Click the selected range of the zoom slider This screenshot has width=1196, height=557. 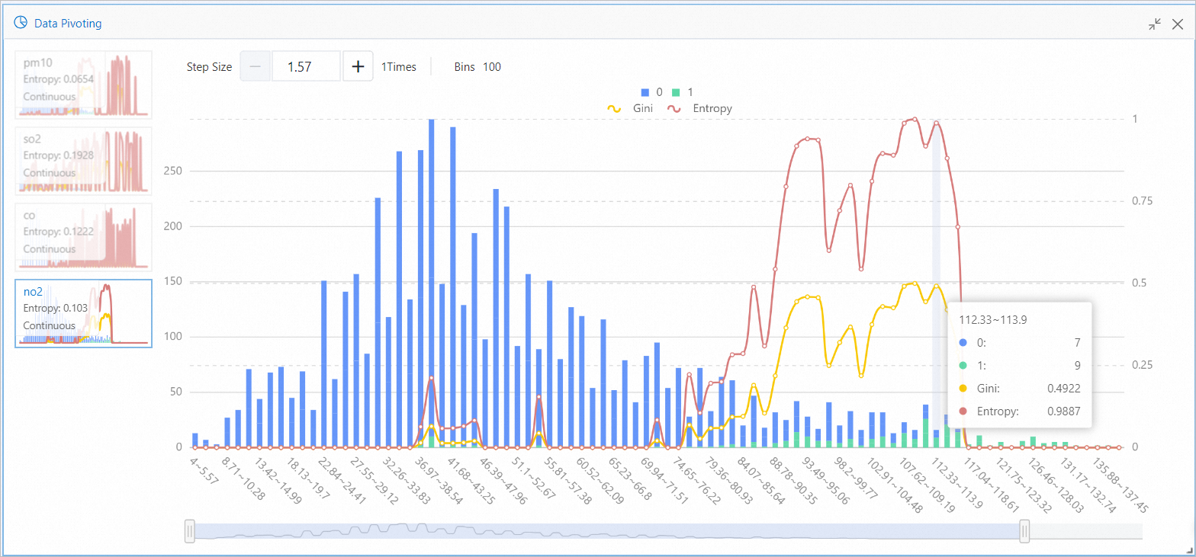click(607, 531)
